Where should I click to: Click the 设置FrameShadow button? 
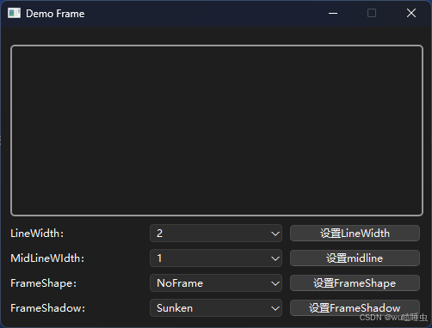click(x=355, y=308)
